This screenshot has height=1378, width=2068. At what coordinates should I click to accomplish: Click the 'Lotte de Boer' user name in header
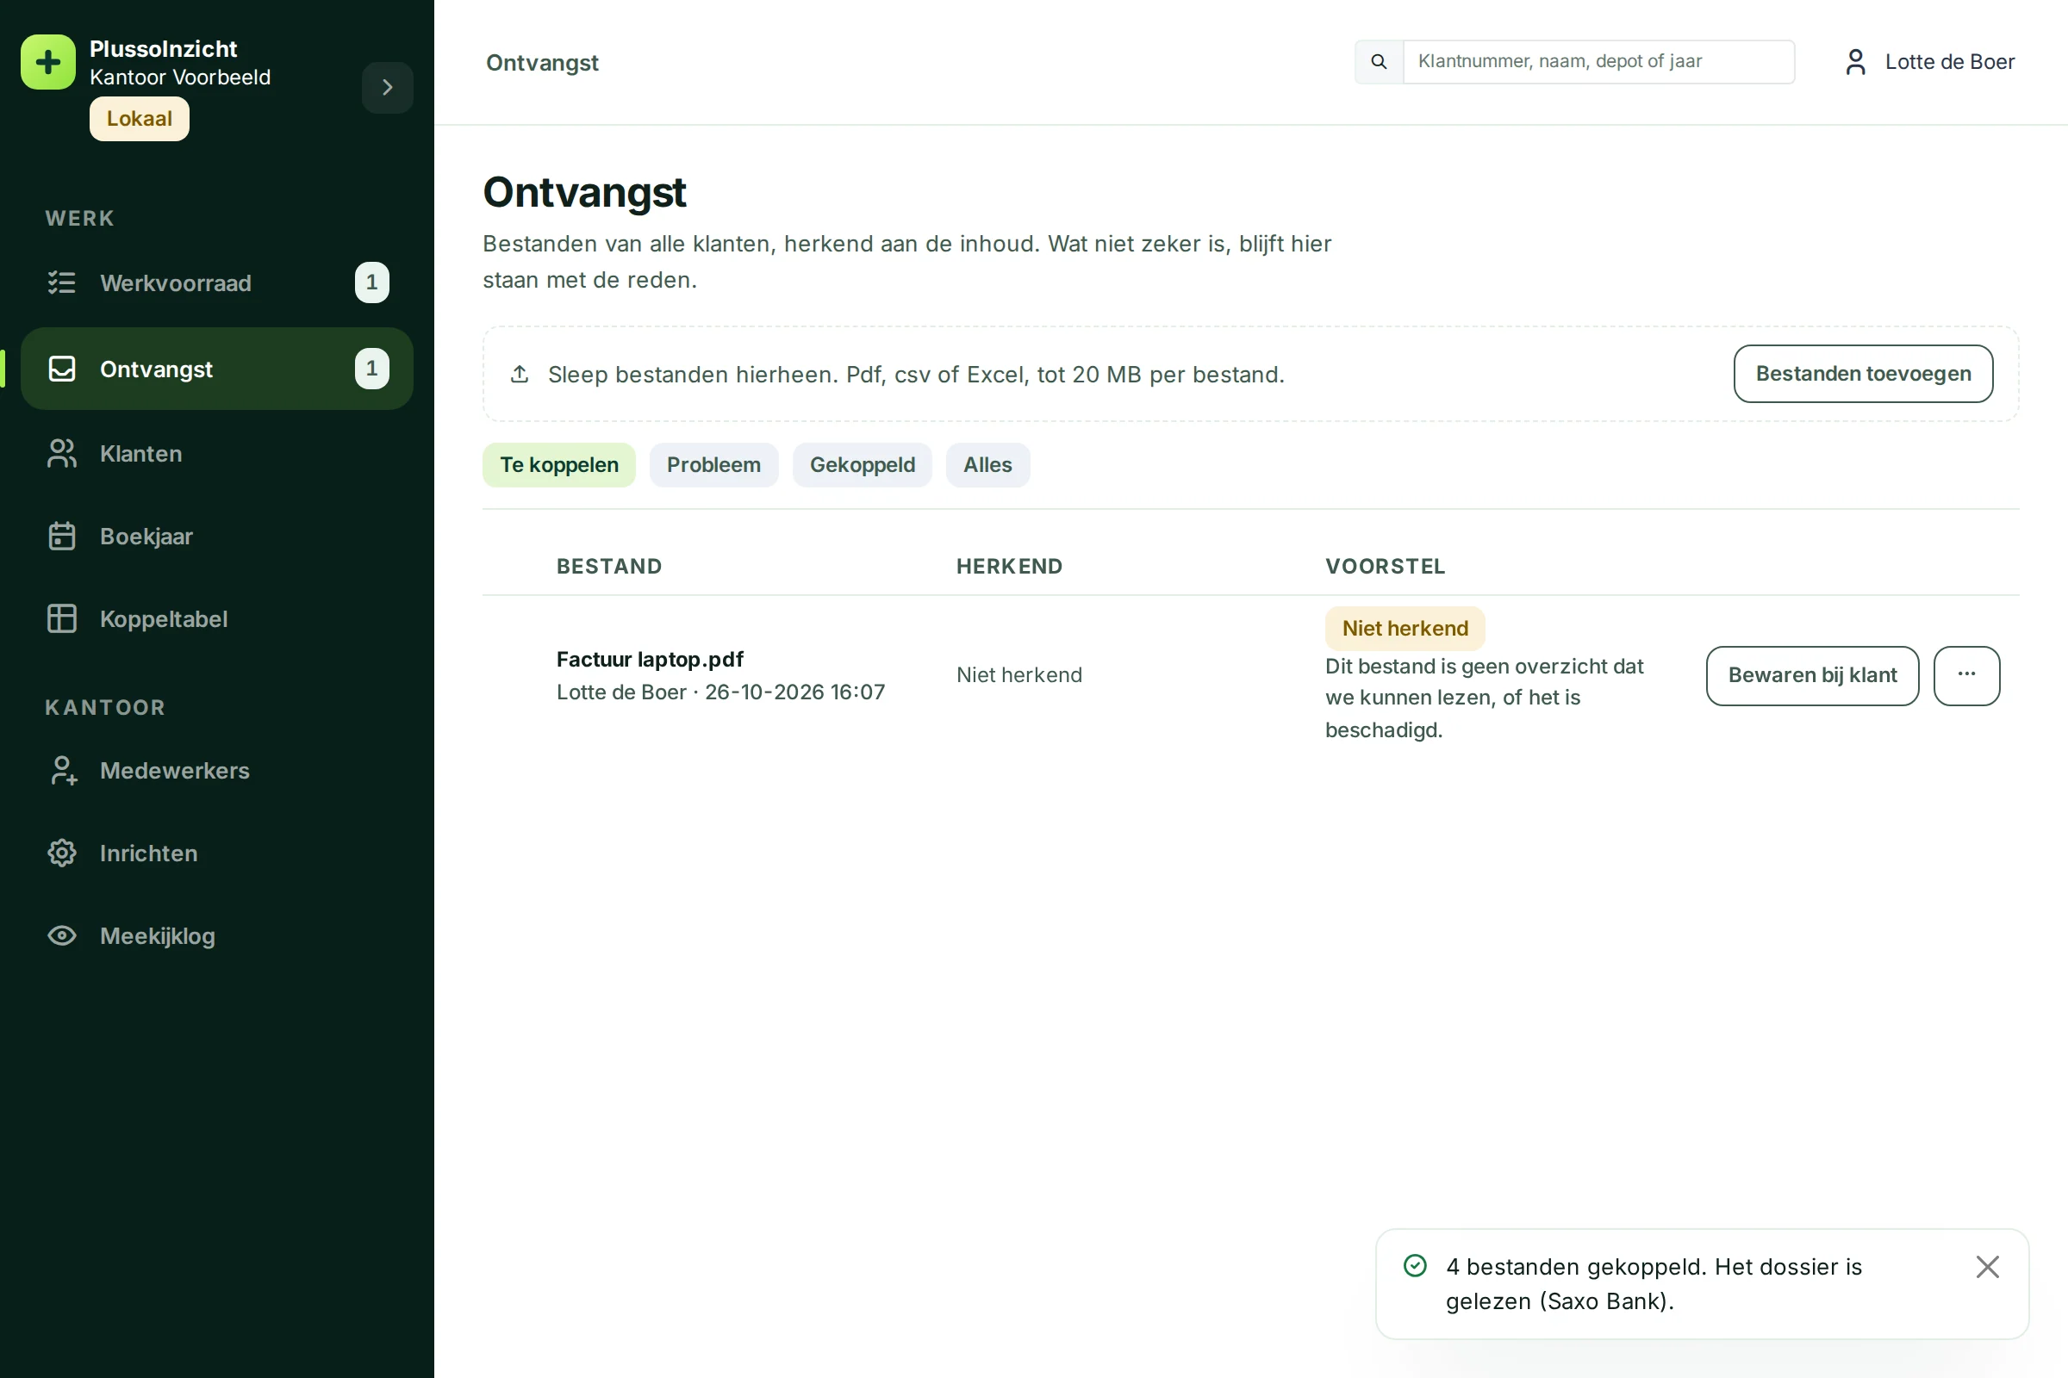click(x=1949, y=61)
